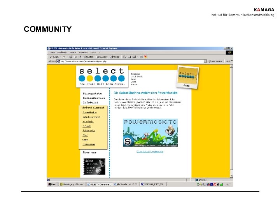Screen dimensions: 280x210
Task: Select the Game submenu item
Action: pos(85,140)
